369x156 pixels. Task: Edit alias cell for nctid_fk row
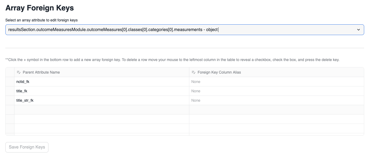(x=276, y=82)
